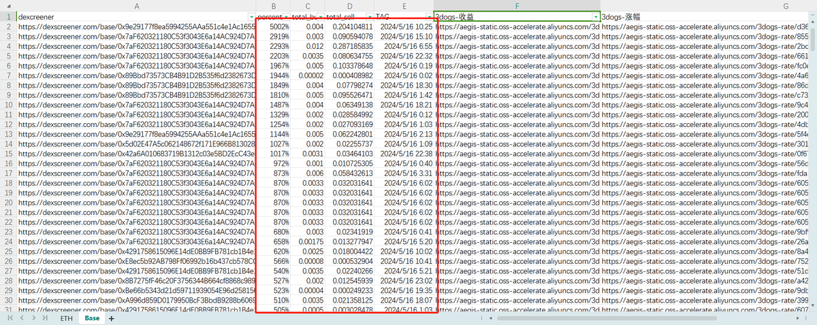817x325 pixels.
Task: Select the TAG cell 2024/5/16 18:30
Action: [404, 85]
